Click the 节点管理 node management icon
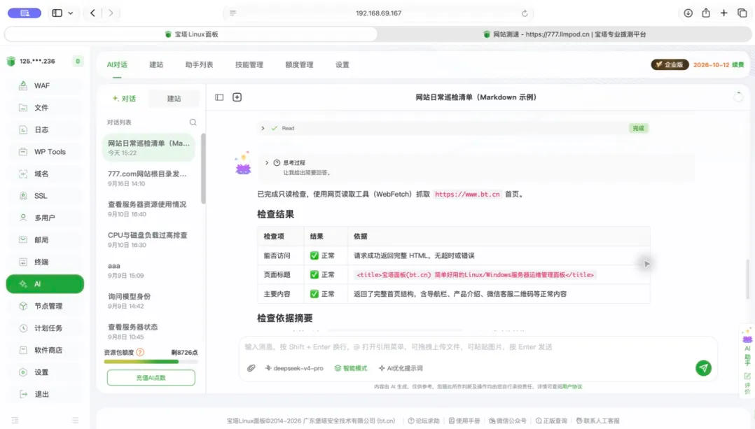Image resolution: width=755 pixels, height=429 pixels. tap(23, 306)
